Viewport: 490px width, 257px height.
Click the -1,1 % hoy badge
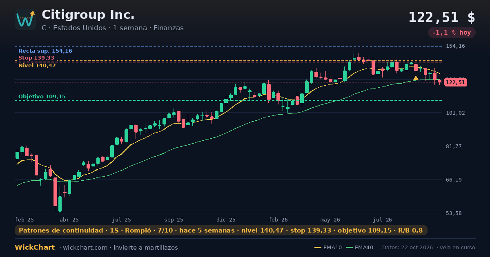(452, 33)
